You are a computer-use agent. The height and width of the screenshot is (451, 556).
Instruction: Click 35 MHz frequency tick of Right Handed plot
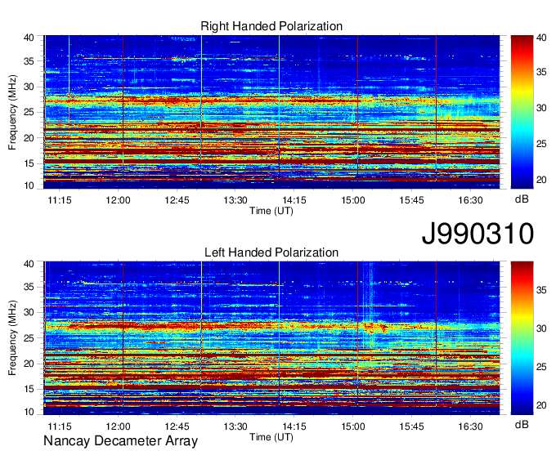[x=29, y=61]
